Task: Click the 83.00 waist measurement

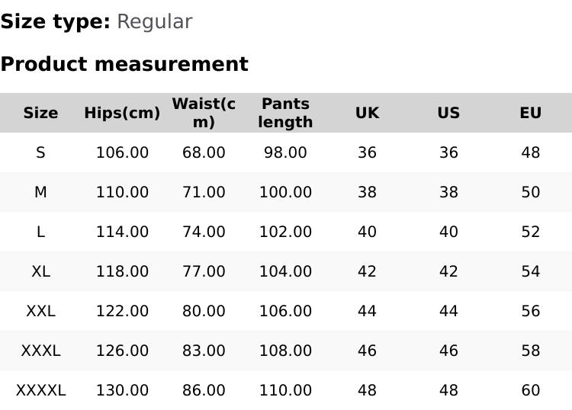Action: 204,351
